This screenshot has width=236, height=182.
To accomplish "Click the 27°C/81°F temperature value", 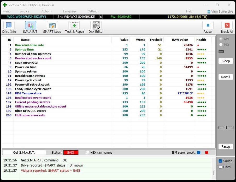I will [x=185, y=93].
